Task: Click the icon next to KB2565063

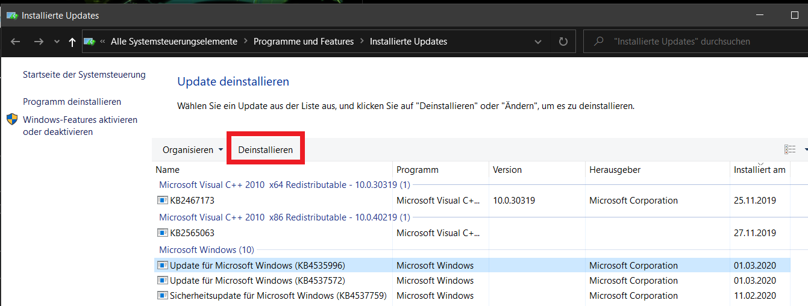Action: click(x=163, y=233)
